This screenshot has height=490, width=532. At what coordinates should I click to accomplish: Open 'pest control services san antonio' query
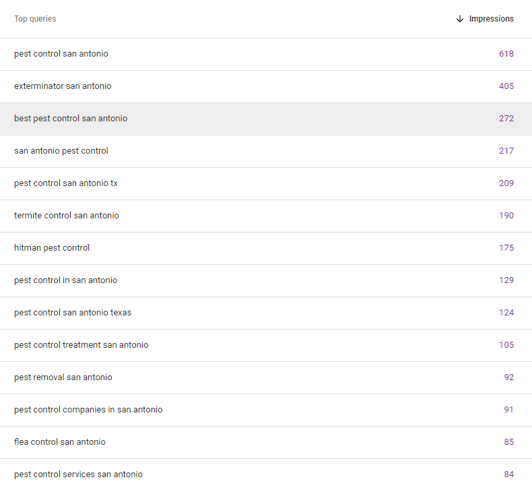pos(78,474)
